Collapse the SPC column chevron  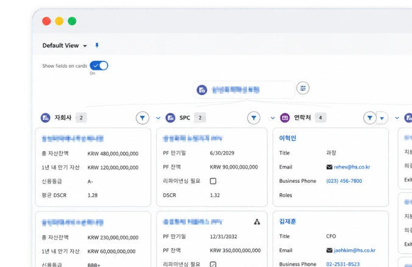[x=158, y=118]
